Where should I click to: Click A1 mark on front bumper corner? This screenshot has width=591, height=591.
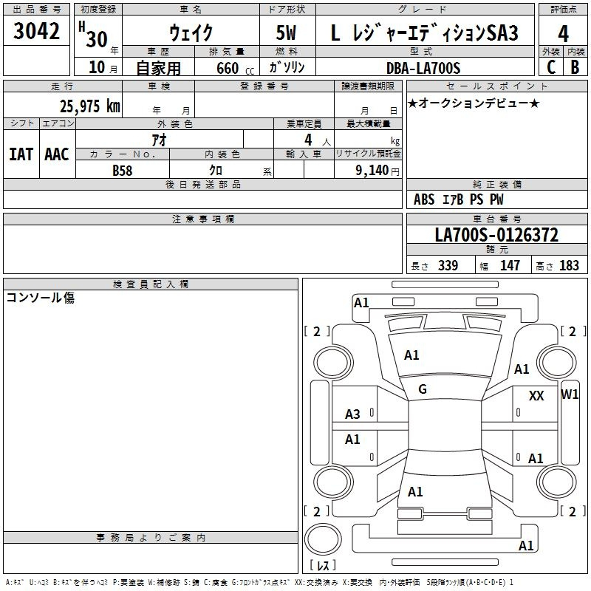coord(361,303)
